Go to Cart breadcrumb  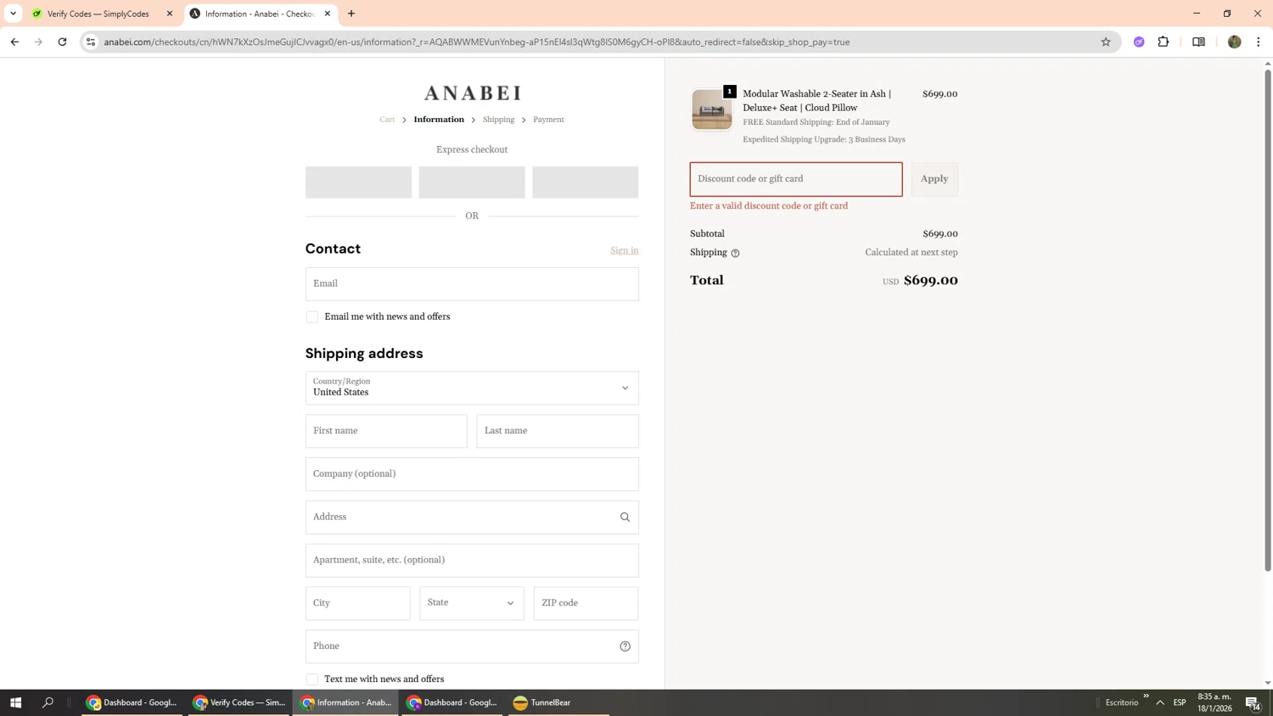387,120
